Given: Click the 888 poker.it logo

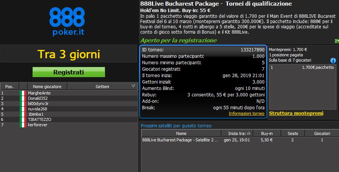Looking at the screenshot, I should tap(67, 22).
